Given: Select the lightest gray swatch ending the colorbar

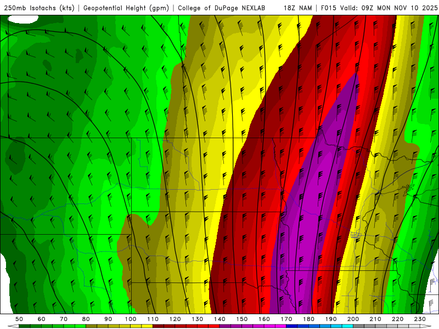Looking at the screenshot, I should [x=414, y=326].
